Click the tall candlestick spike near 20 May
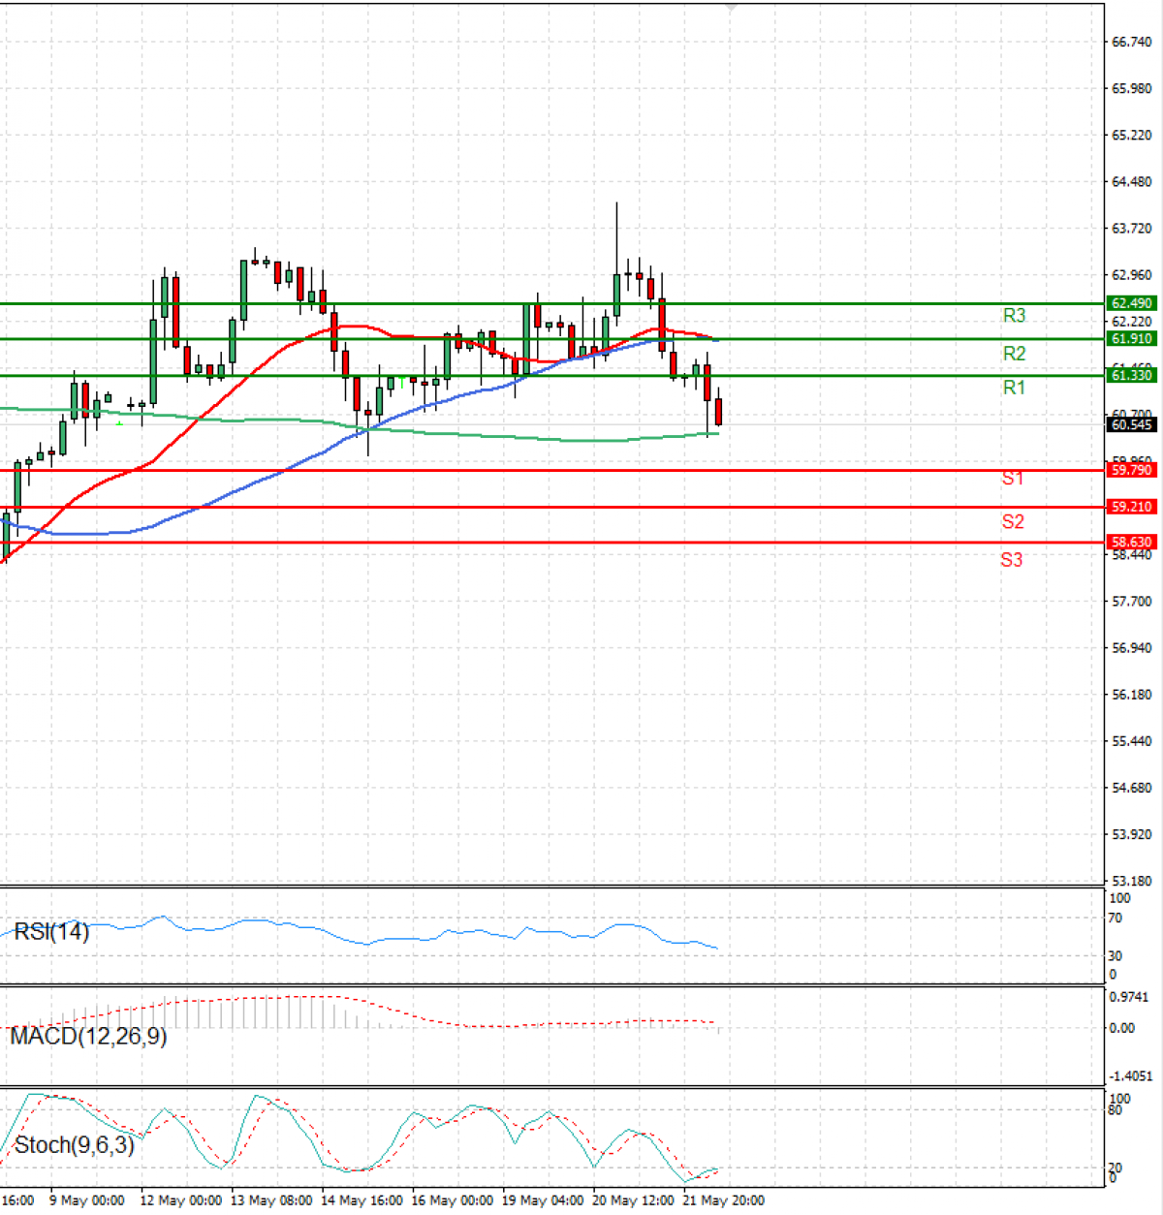1163x1215 pixels. (615, 242)
